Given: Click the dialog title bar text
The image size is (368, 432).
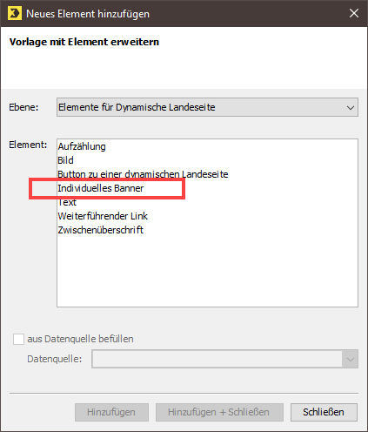Looking at the screenshot, I should (x=88, y=14).
